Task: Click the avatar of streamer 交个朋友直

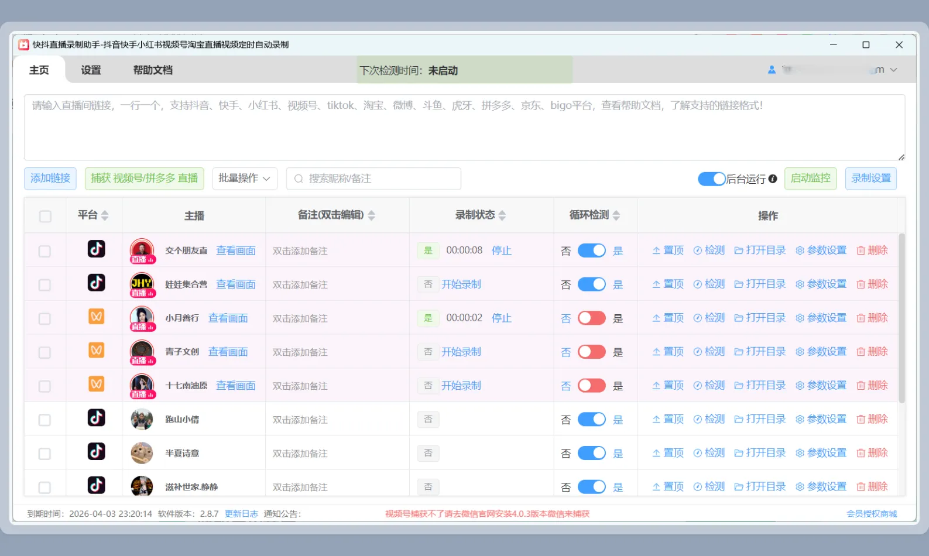Action: click(142, 250)
